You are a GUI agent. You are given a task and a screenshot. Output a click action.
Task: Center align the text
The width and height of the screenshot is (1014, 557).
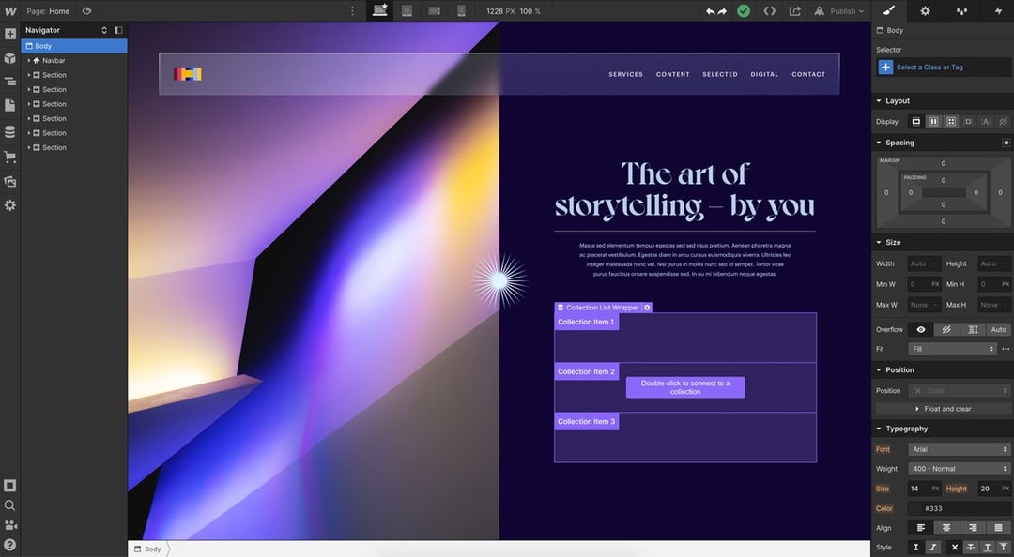[x=946, y=527]
